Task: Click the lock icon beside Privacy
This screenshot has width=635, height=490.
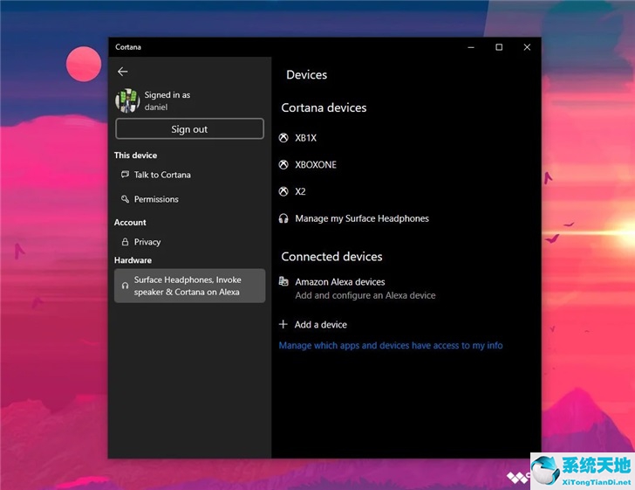Action: (x=125, y=242)
